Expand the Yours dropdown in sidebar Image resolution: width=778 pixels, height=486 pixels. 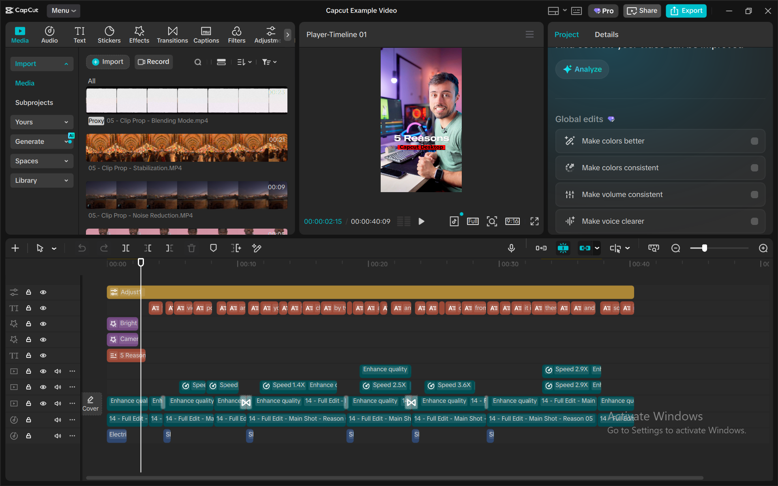pos(42,122)
